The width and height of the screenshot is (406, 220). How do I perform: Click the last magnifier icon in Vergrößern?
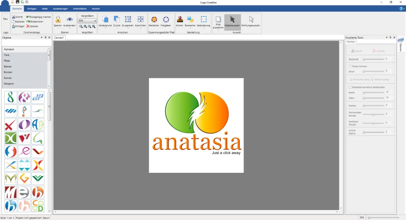coord(94,27)
